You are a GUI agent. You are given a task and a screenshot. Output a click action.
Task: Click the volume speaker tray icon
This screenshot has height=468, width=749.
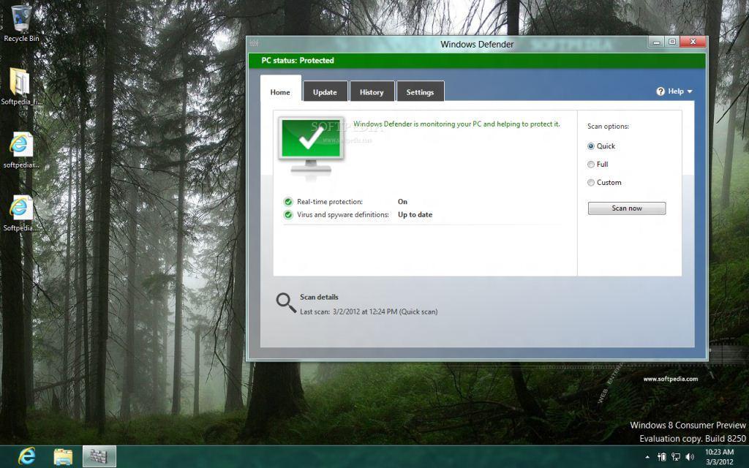point(690,457)
